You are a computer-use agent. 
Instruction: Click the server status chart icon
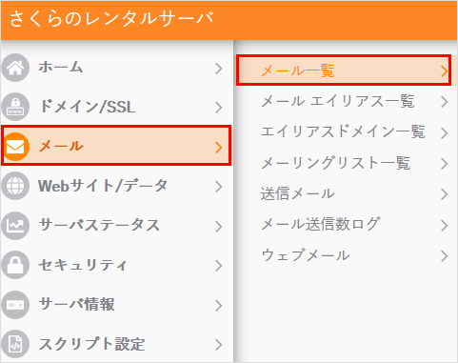(15, 226)
